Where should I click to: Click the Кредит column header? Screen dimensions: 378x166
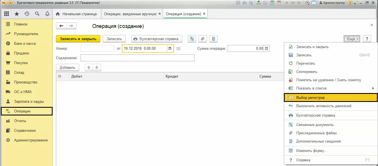pos(210,77)
